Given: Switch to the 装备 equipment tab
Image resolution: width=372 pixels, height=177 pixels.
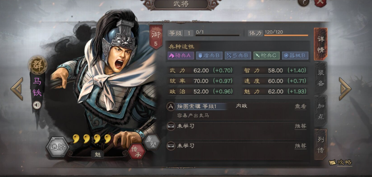Looking at the screenshot, I should click(x=320, y=78).
